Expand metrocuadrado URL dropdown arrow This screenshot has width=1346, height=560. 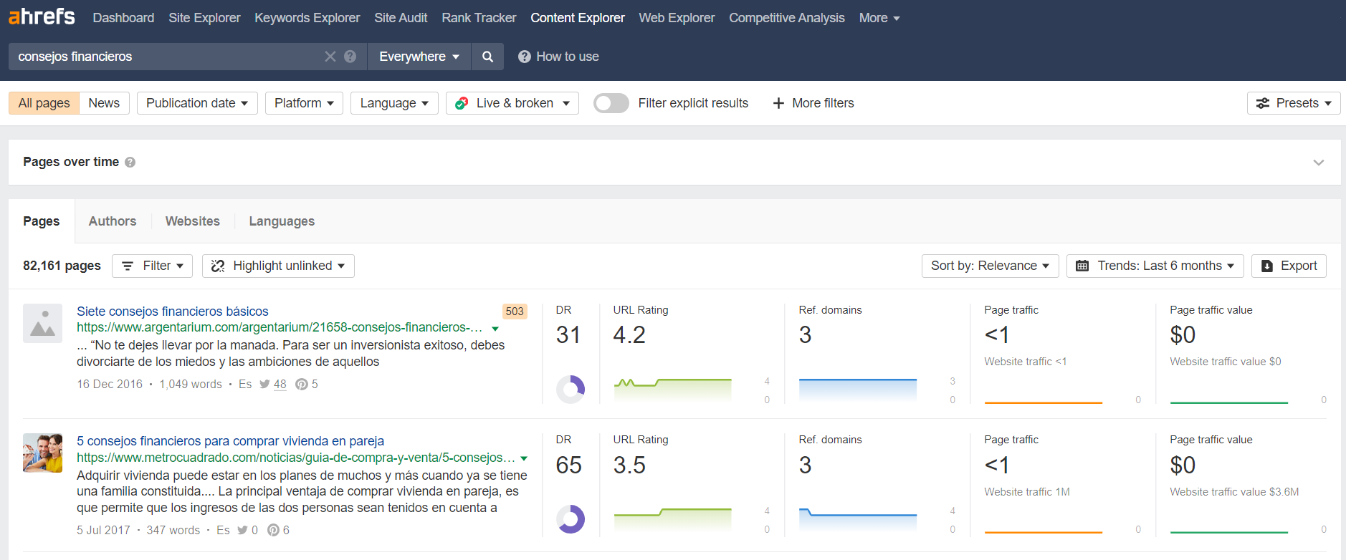click(524, 458)
